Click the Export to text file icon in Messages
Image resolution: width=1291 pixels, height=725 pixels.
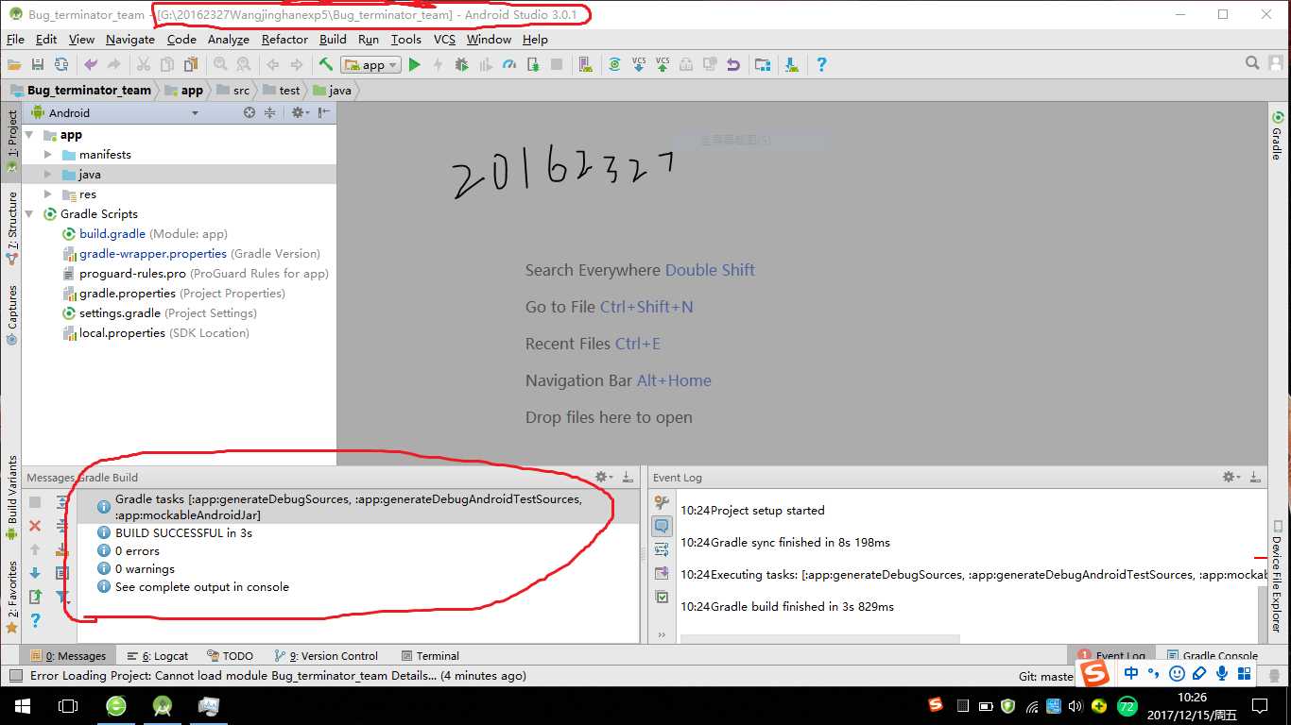[35, 597]
